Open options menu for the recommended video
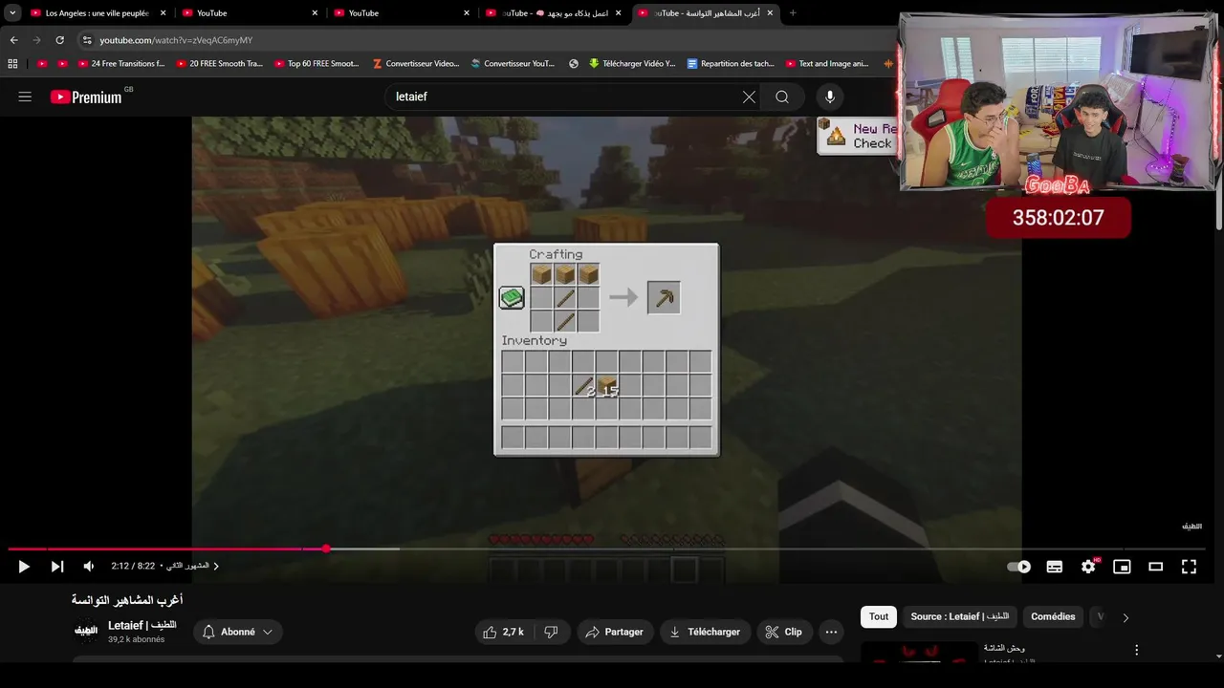1224x688 pixels. (x=1136, y=650)
